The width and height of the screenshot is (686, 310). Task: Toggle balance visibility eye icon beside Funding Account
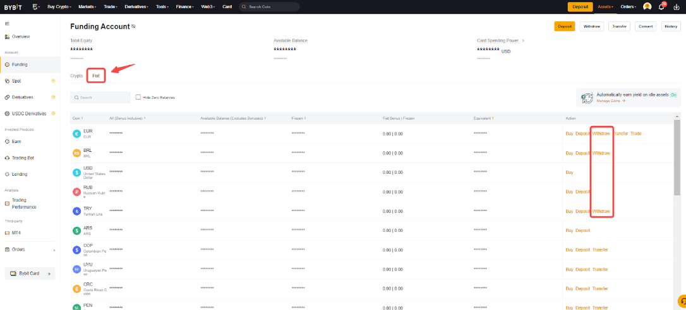tap(133, 27)
